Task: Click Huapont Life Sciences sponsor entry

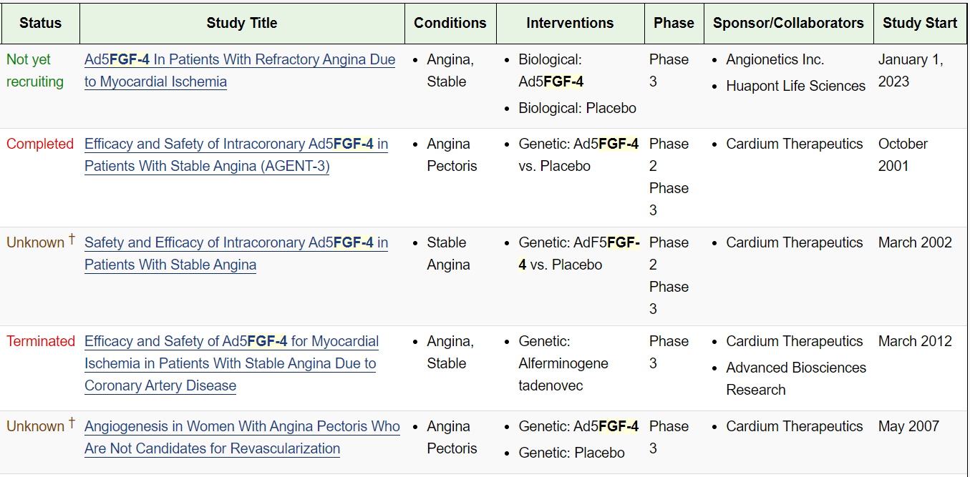Action: [795, 87]
